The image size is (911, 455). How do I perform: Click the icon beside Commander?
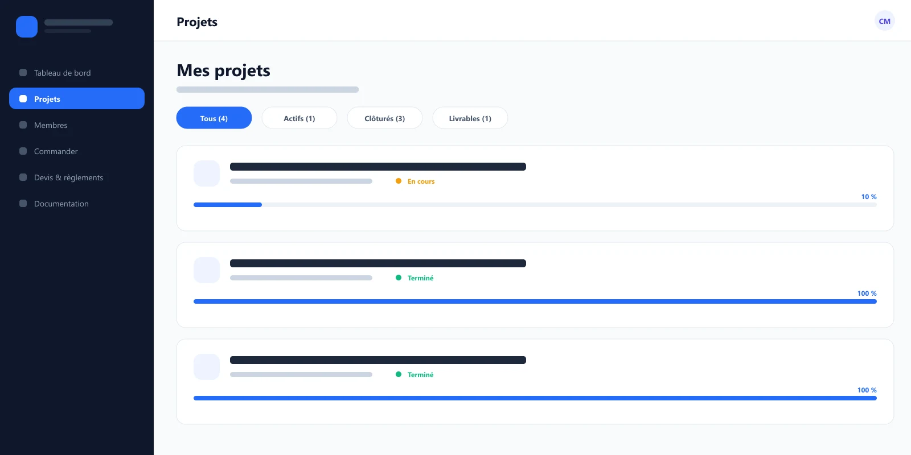coord(23,151)
